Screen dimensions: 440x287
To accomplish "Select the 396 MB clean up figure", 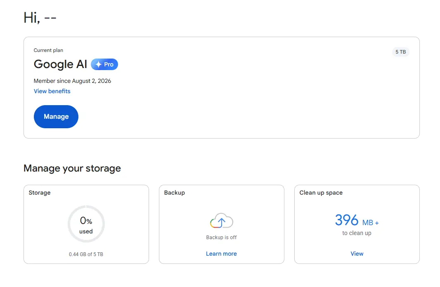I will [357, 220].
